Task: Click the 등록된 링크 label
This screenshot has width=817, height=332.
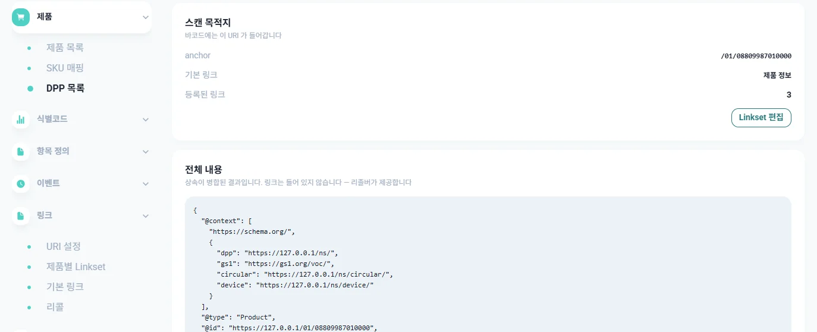Action: tap(205, 95)
